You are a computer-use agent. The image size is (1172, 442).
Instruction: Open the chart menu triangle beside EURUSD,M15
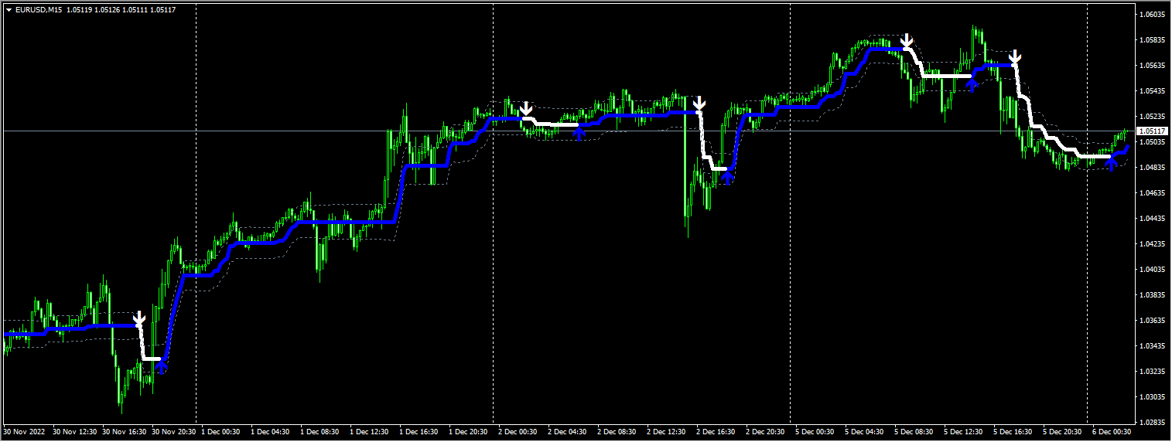point(9,9)
